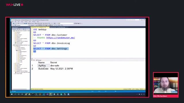Image resolution: width=184 pixels, height=103 pixels.
Task: Click the Name column header in results
Action: pos(41,62)
